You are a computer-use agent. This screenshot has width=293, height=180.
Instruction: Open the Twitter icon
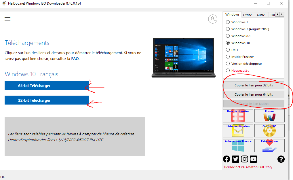235,159
